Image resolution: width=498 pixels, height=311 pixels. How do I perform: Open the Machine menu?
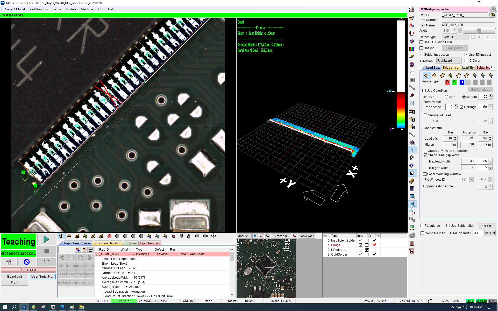click(87, 9)
